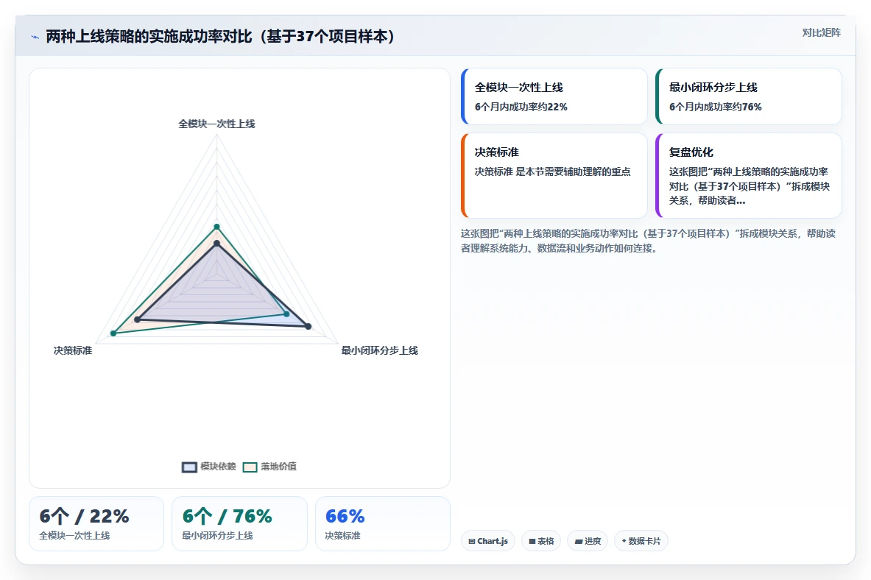Click the text 6个月内成功率约76%
The width and height of the screenshot is (871, 580).
[x=716, y=107]
